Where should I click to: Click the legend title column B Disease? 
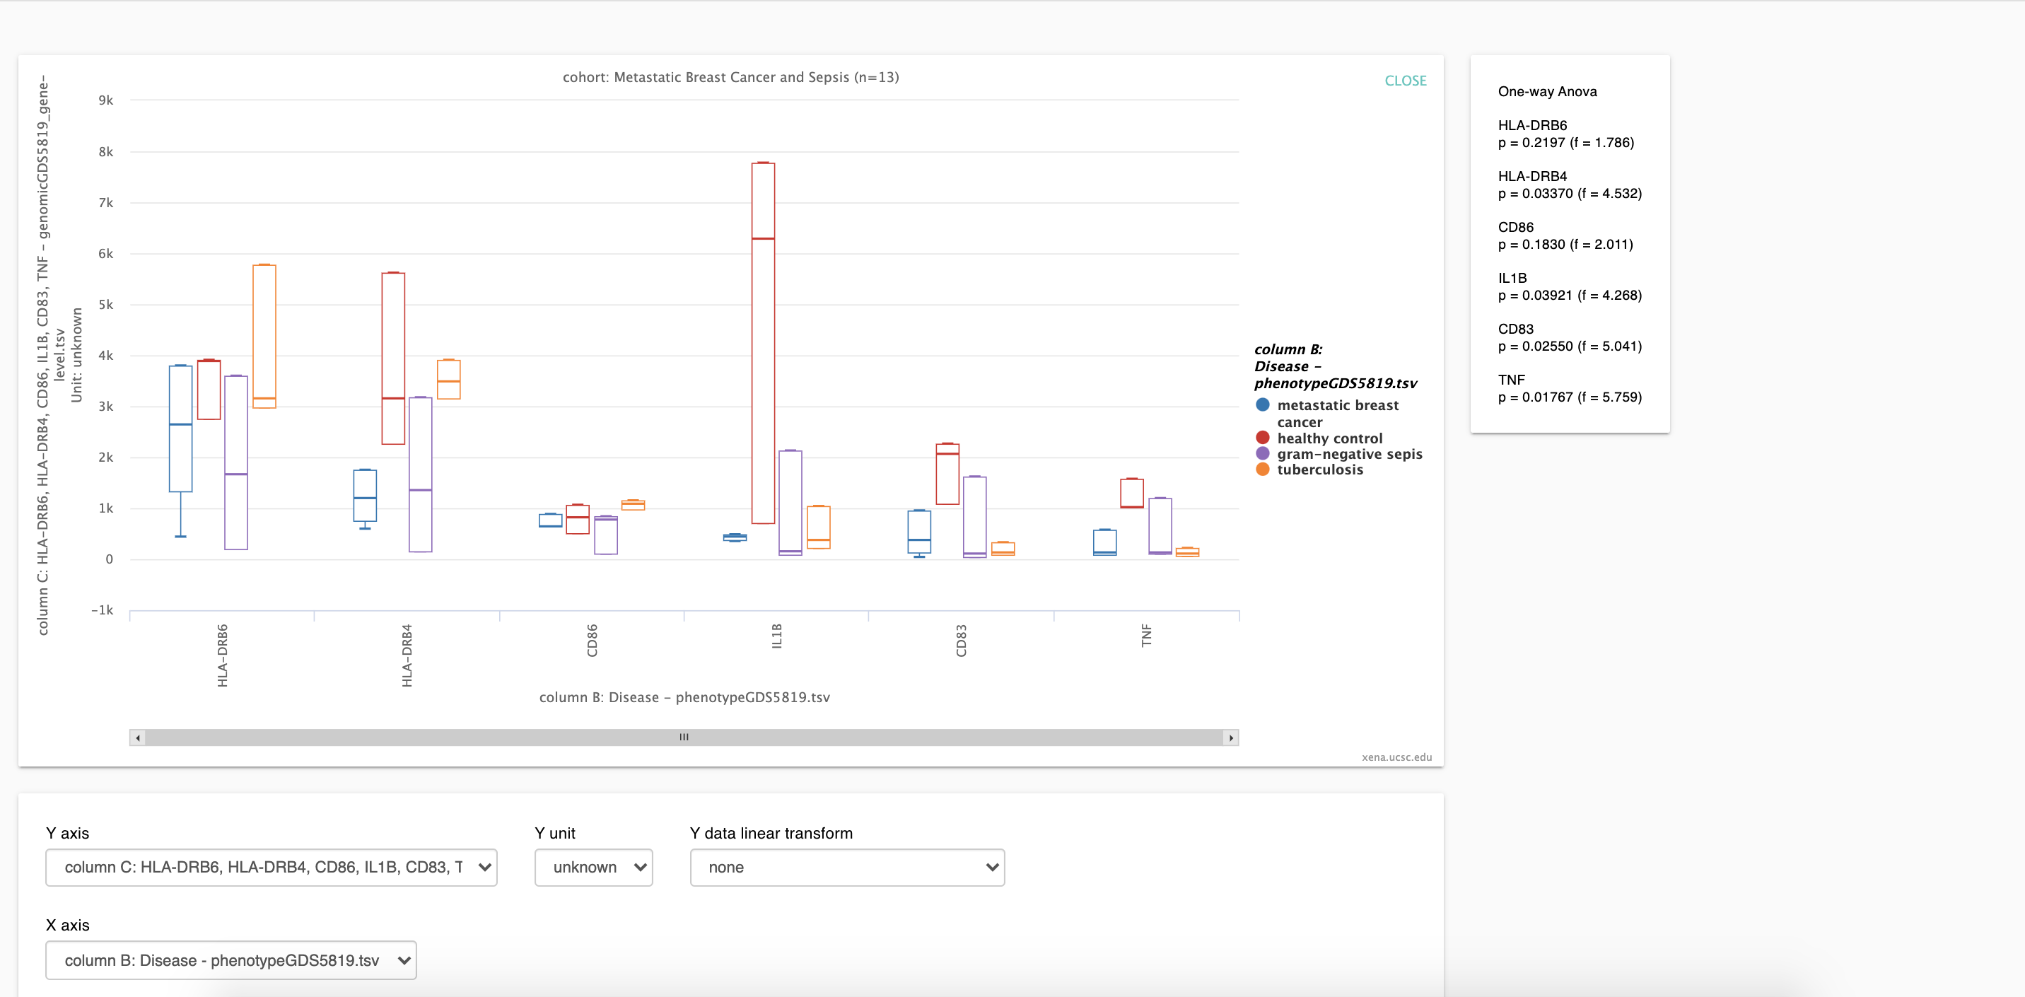pyautogui.click(x=1335, y=366)
